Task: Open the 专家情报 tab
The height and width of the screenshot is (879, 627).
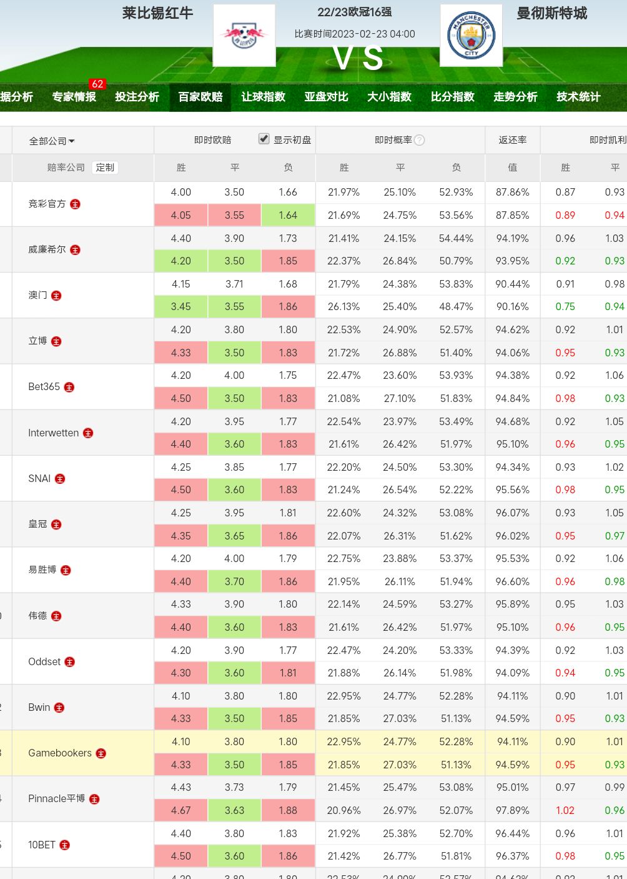Action: (74, 97)
